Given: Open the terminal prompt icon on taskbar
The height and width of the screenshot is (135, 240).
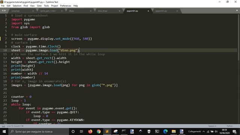Looking at the screenshot, I should 157,132.
